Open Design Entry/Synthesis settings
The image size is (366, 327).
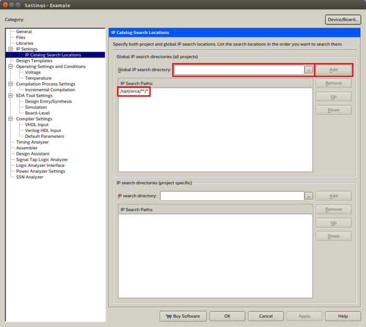48,101
